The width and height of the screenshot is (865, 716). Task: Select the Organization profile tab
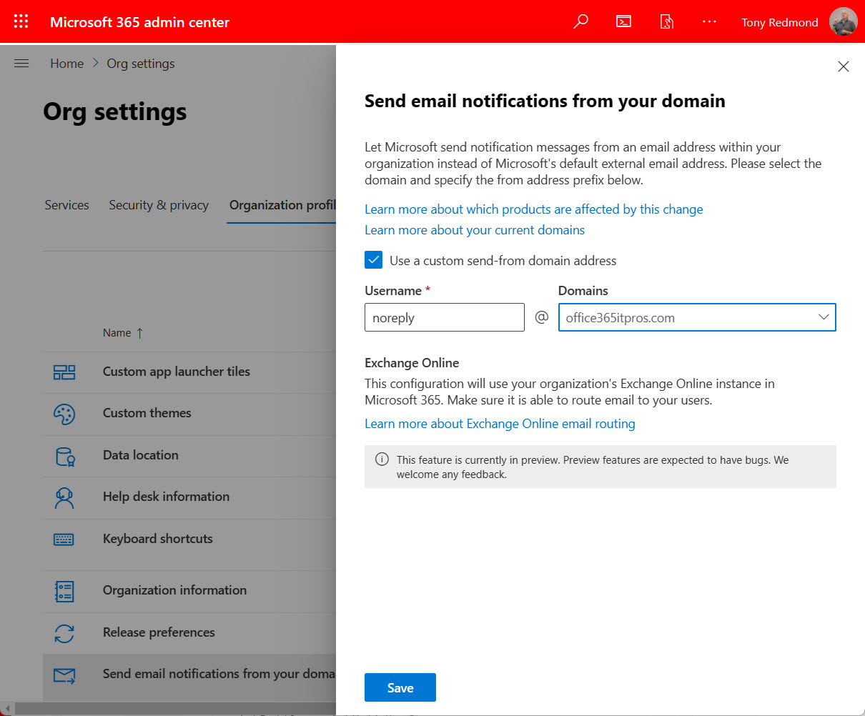click(282, 205)
